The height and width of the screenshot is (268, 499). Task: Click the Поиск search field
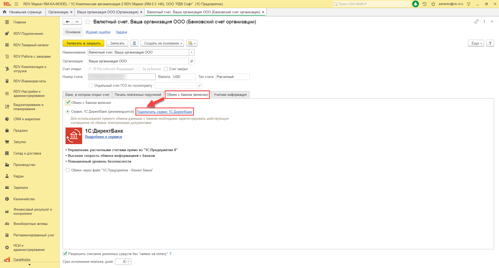point(372,4)
